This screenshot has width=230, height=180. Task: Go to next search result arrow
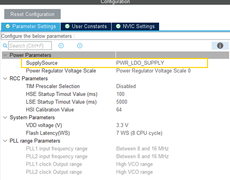click(80, 45)
